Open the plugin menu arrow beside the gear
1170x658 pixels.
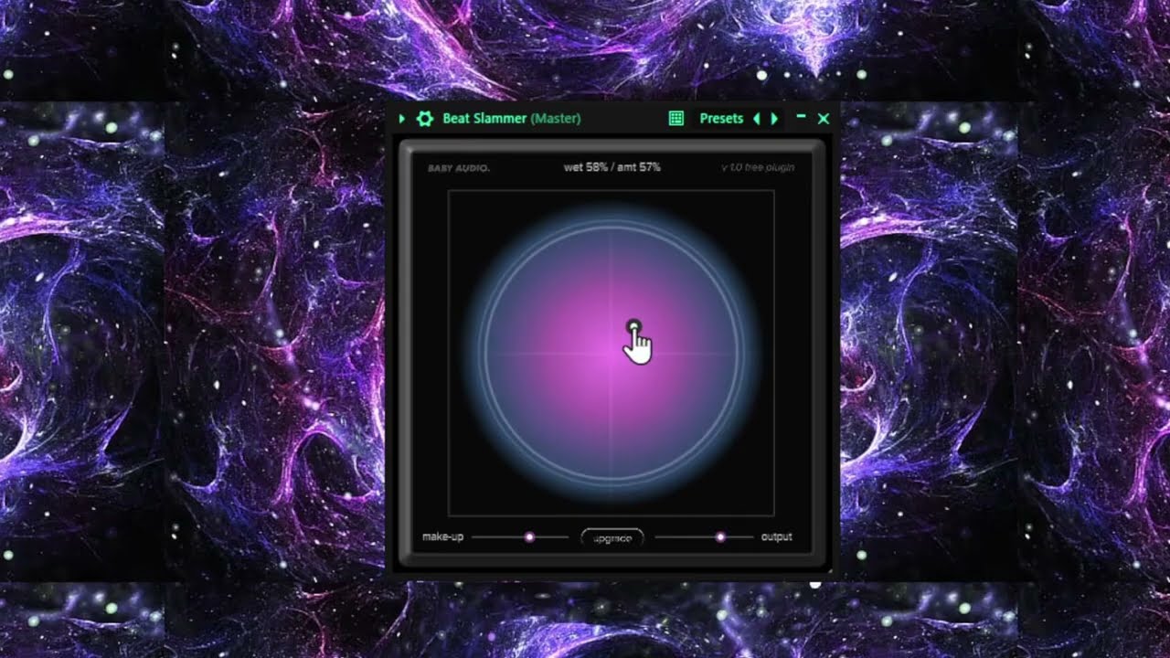[402, 119]
